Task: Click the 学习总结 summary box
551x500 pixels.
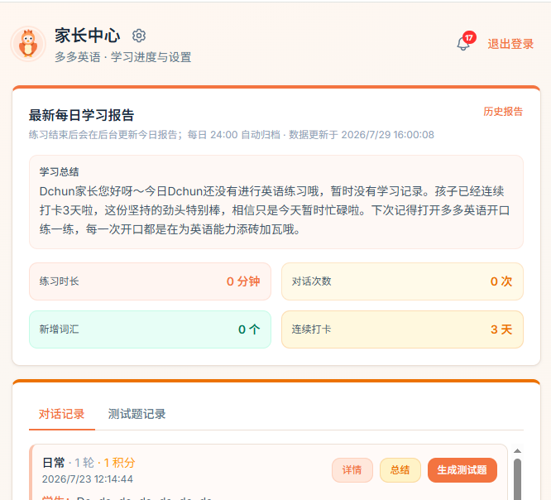Action: click(276, 202)
